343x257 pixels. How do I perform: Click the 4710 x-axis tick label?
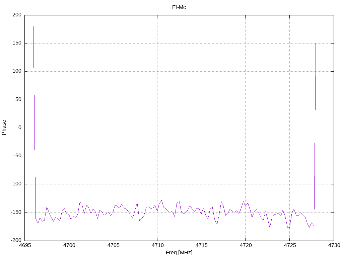coord(157,245)
